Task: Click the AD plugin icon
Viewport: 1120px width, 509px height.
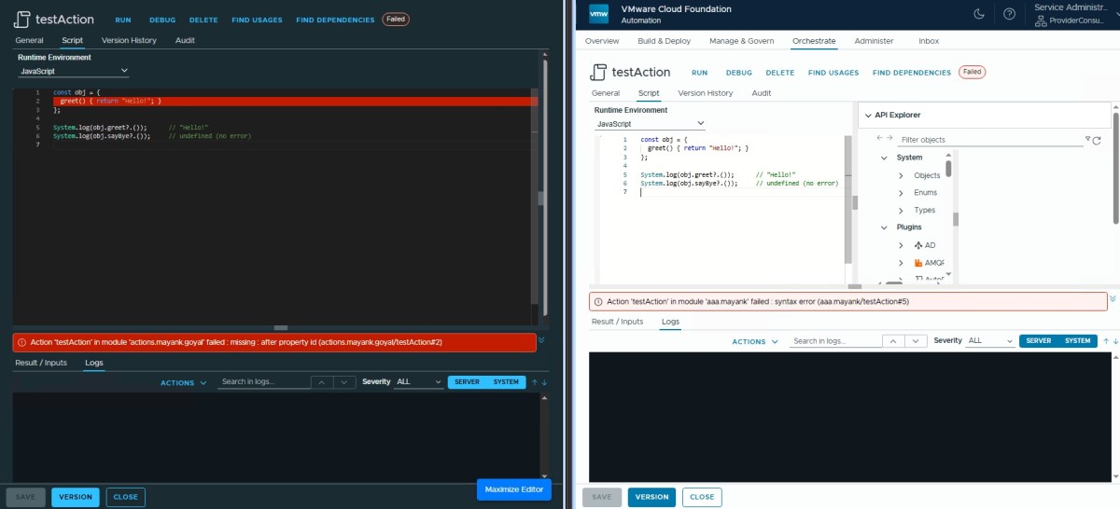Action: [x=918, y=245]
